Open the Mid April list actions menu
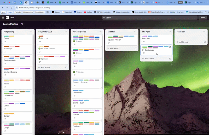Image resolution: width=209 pixels, height=135 pixels. tap(170, 32)
